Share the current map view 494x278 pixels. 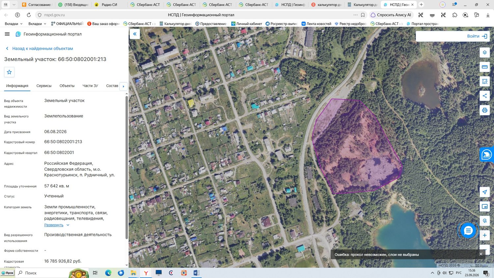tap(484, 96)
